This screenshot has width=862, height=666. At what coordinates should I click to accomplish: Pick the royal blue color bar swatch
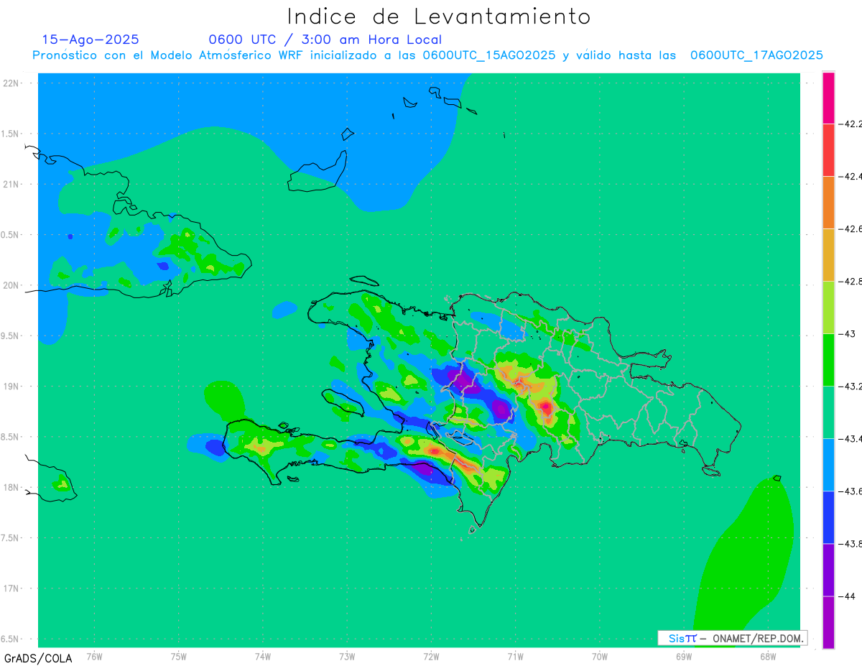828,517
